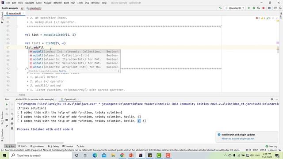Open the run anything window icon in the toolbar
Image resolution: width=283 pixels, height=159 pixels.
point(275,8)
